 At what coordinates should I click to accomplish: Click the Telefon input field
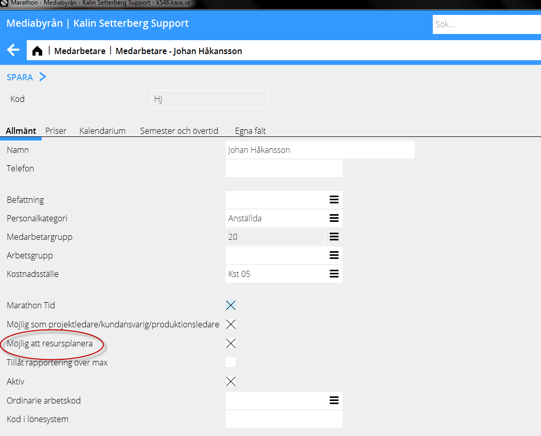tap(284, 168)
